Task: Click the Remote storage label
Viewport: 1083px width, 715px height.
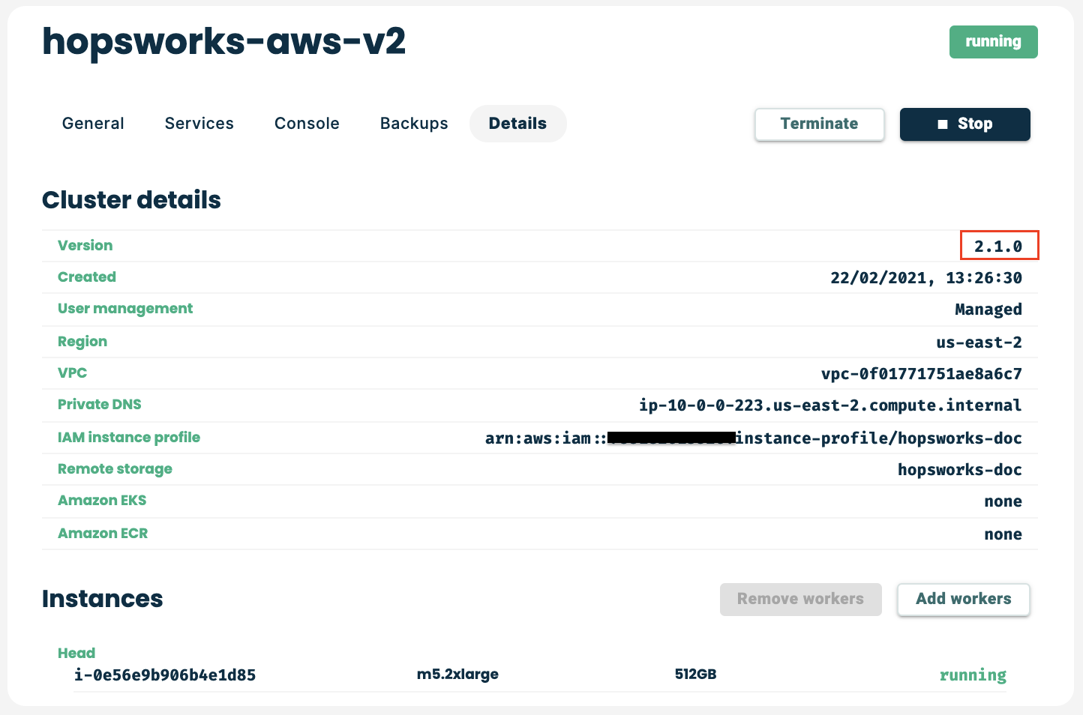Action: pyautogui.click(x=115, y=469)
